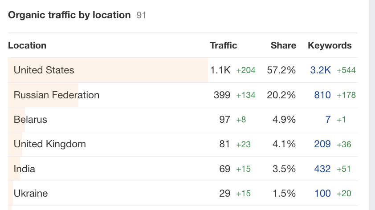Click the 91 locations count
Screen dimensions: 375x210
click(x=141, y=15)
